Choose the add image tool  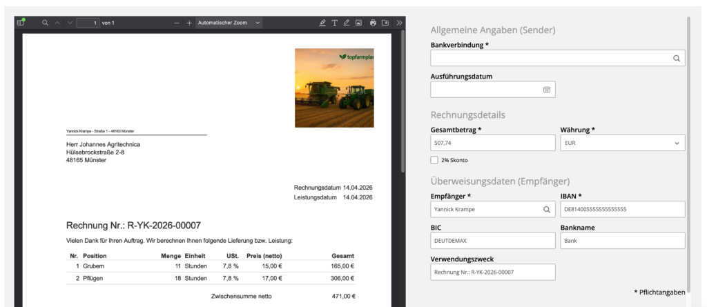(x=358, y=23)
